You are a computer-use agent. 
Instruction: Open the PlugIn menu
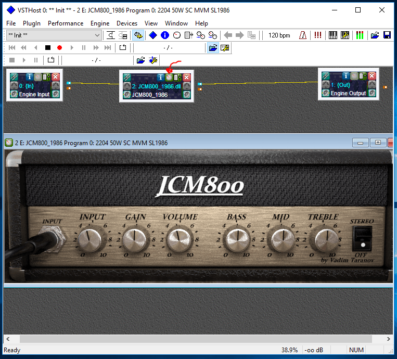point(32,23)
